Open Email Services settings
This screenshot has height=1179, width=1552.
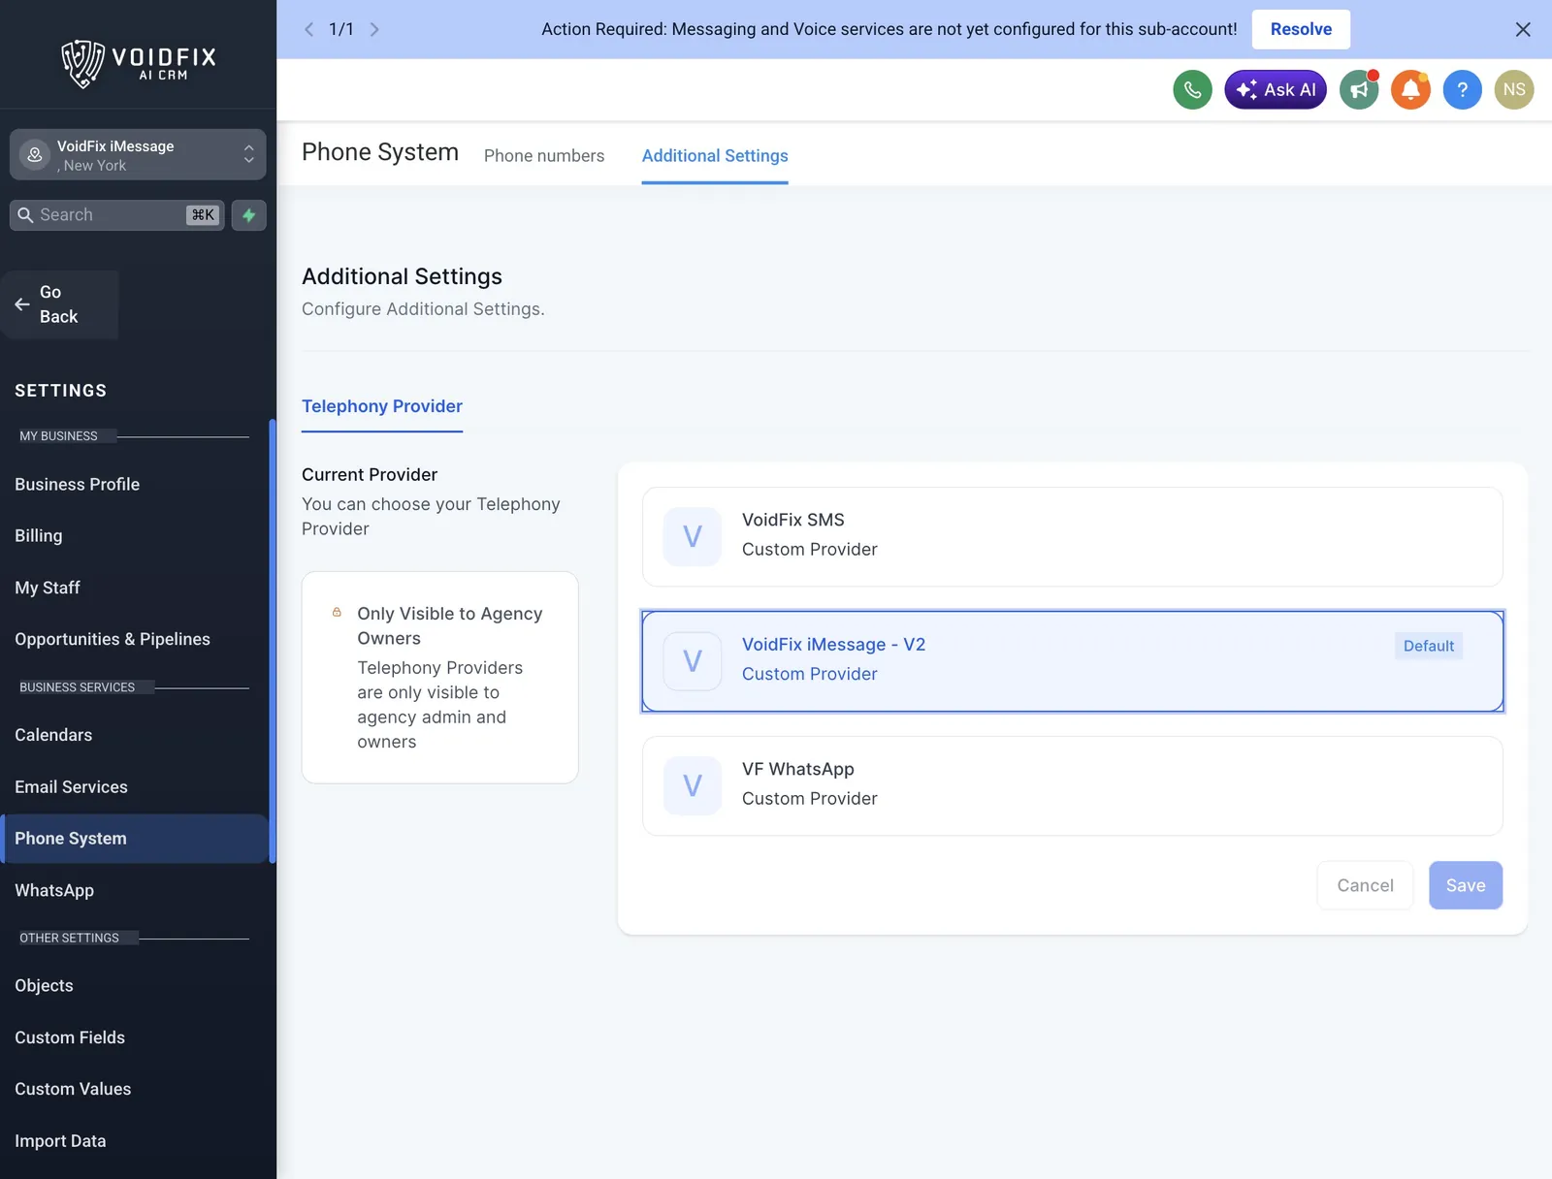(x=72, y=786)
